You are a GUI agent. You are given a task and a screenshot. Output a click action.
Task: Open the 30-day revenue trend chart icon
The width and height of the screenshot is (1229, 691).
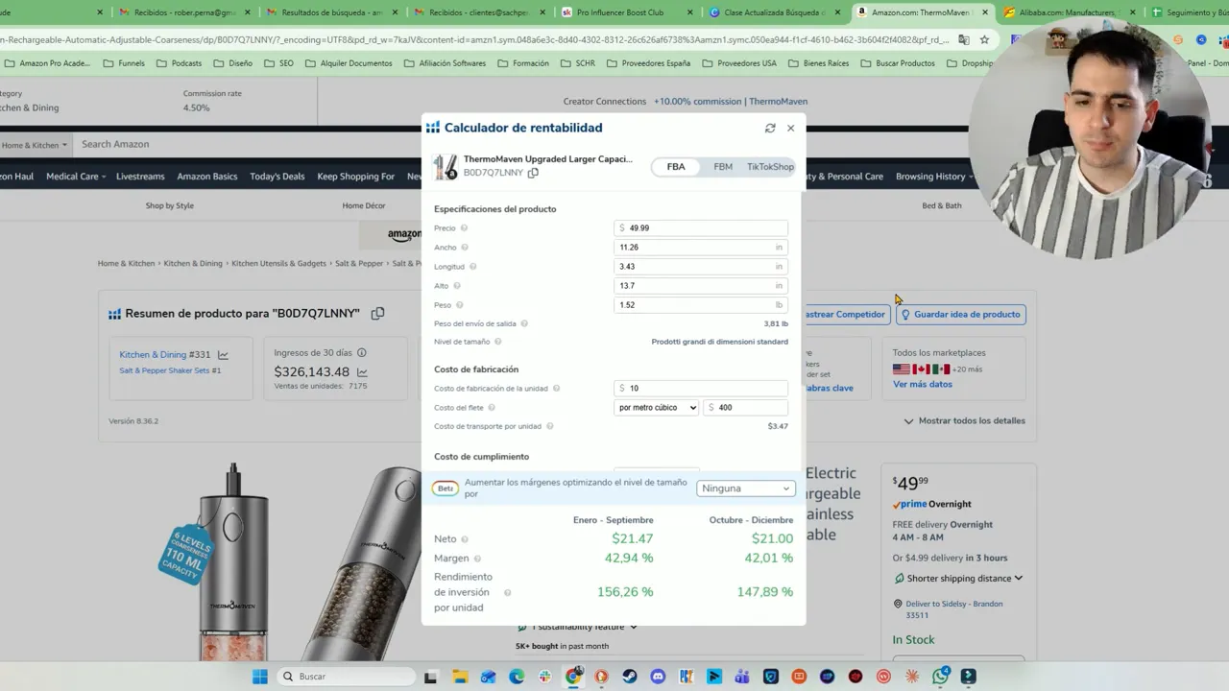(362, 372)
